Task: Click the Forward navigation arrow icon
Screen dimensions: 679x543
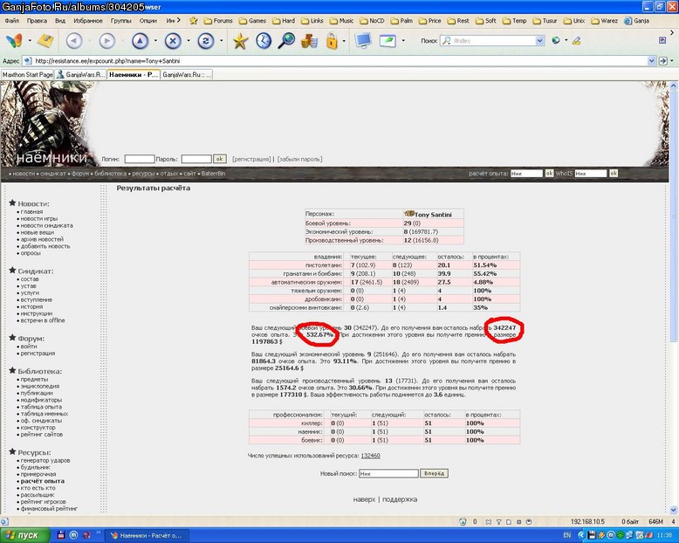Action: (x=107, y=41)
